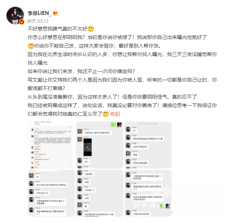Open the top-right chat screenshot thumbnail
Image resolution: width=227 pixels, height=222 pixels.
(x=148, y=145)
